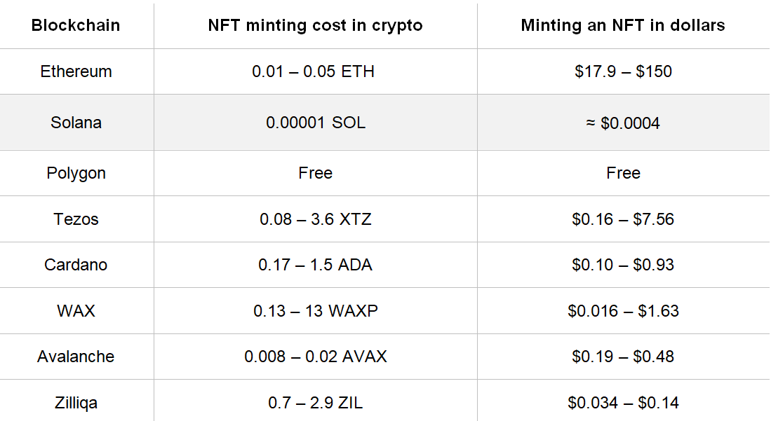This screenshot has width=771, height=421.
Task: Click the Zilliqa blockchain cell
Action: tap(76, 403)
